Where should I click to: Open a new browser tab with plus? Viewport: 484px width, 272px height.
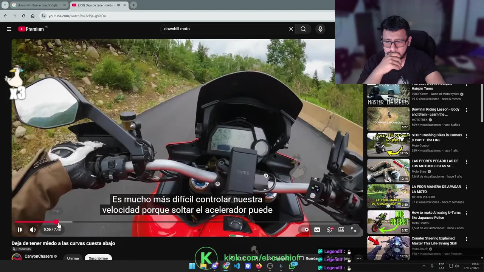click(133, 5)
